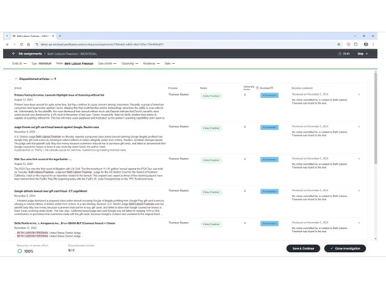Open the browser profile avatar
The width and height of the screenshot is (386, 289).
pos(366,45)
